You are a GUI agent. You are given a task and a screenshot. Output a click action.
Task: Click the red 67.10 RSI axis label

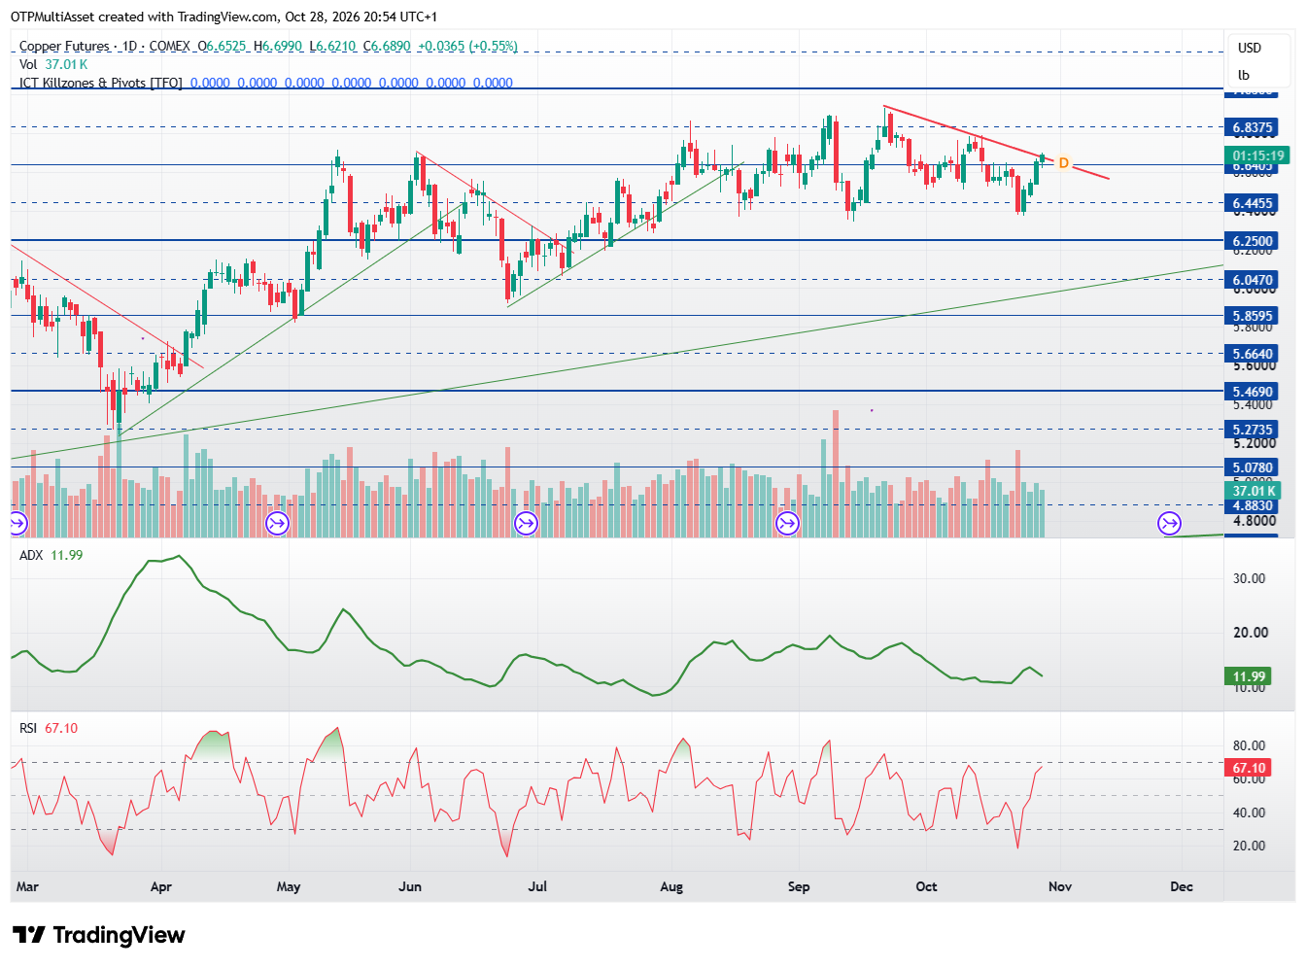[1249, 768]
